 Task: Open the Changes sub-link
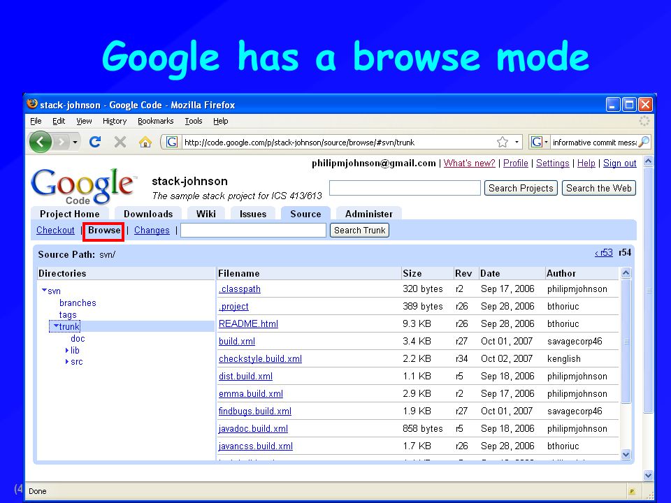tap(152, 230)
